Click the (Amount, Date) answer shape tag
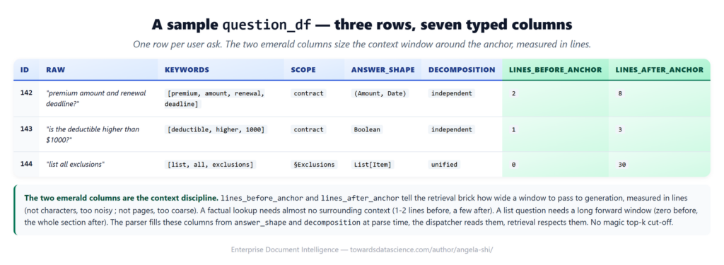Viewport: 724px width, 265px height. click(x=380, y=93)
